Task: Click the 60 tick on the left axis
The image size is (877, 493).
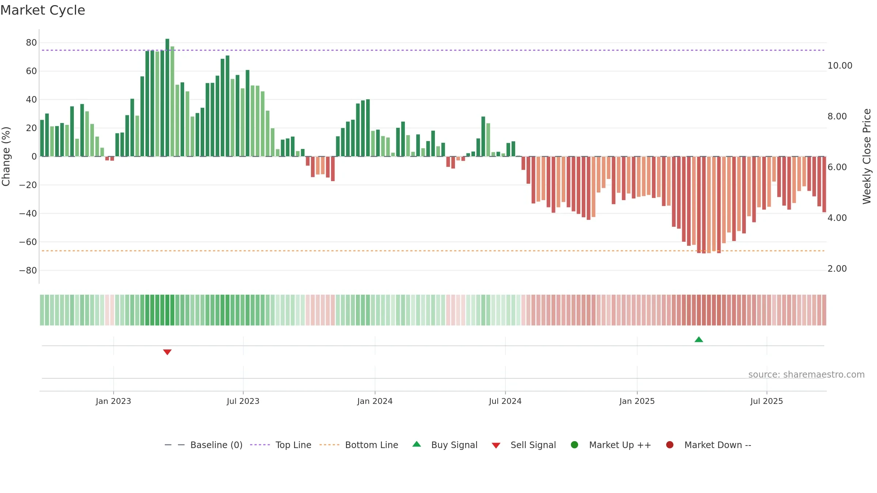Action: click(x=31, y=71)
